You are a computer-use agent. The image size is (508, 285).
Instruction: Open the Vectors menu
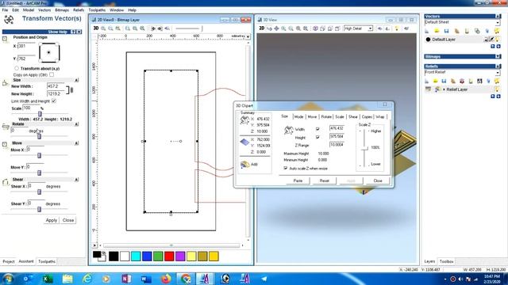click(44, 10)
